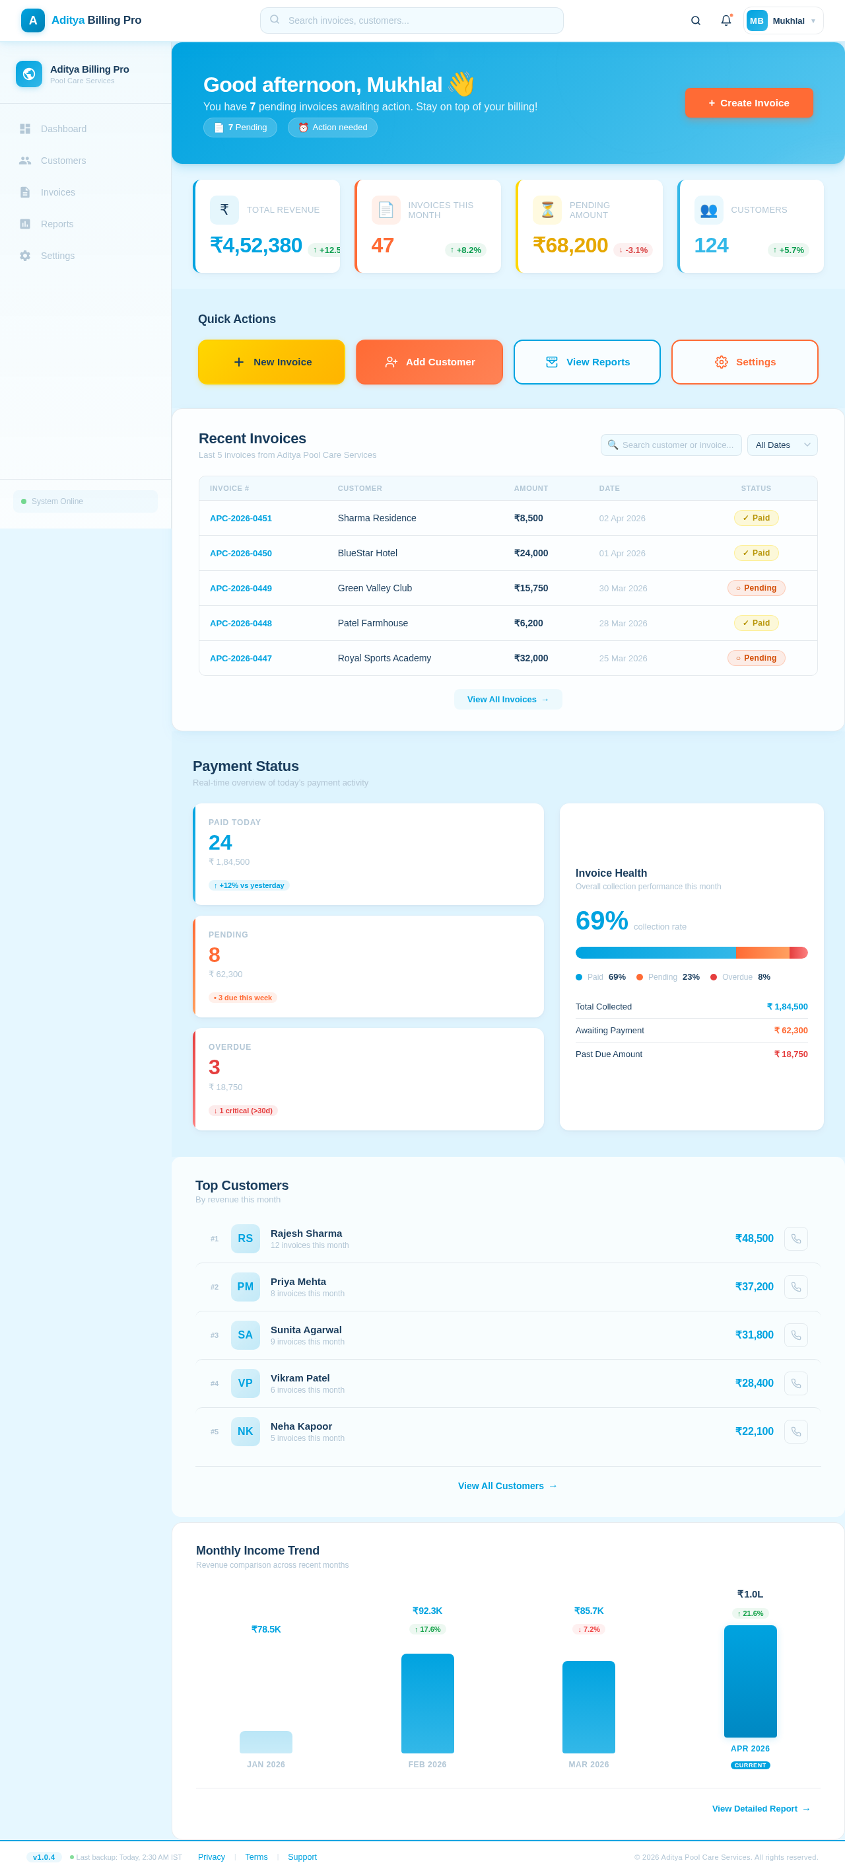Click the Settings quick action button
The height and width of the screenshot is (1873, 845).
tap(744, 362)
